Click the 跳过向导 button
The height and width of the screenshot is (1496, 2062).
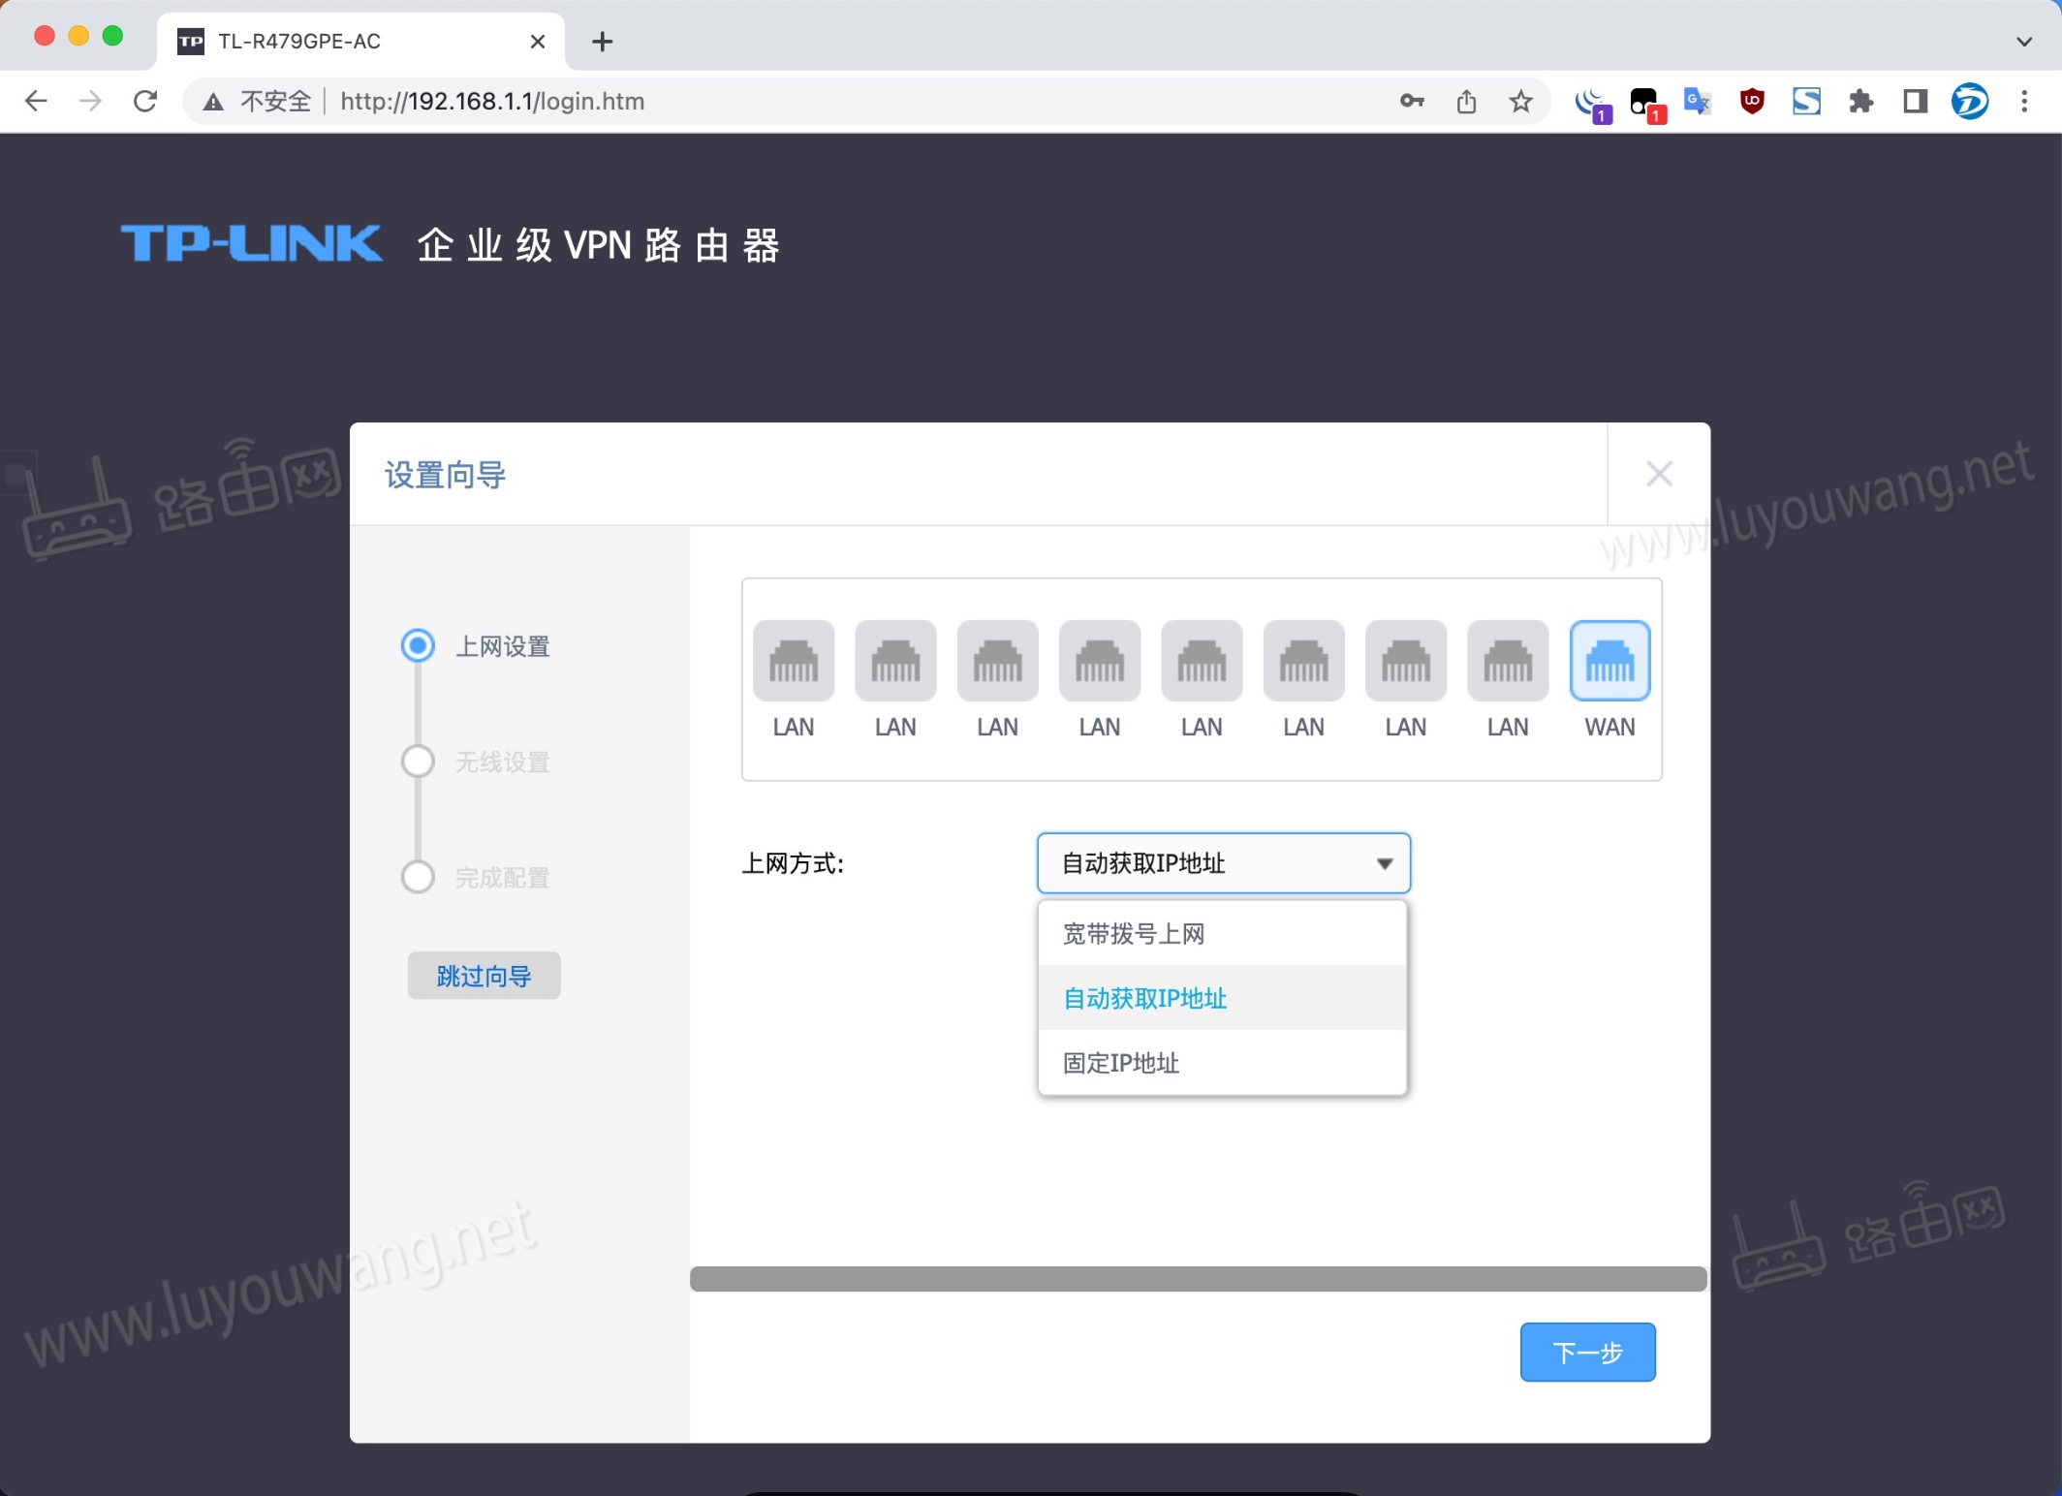[484, 976]
